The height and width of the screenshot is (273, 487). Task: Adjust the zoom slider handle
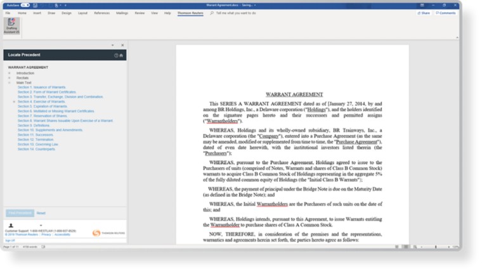(436, 247)
